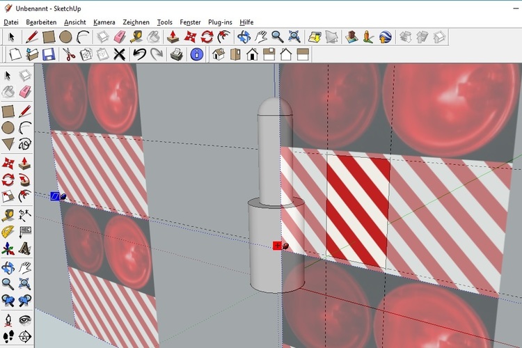
Task: Create a new file with the New icon
Action: (x=15, y=54)
